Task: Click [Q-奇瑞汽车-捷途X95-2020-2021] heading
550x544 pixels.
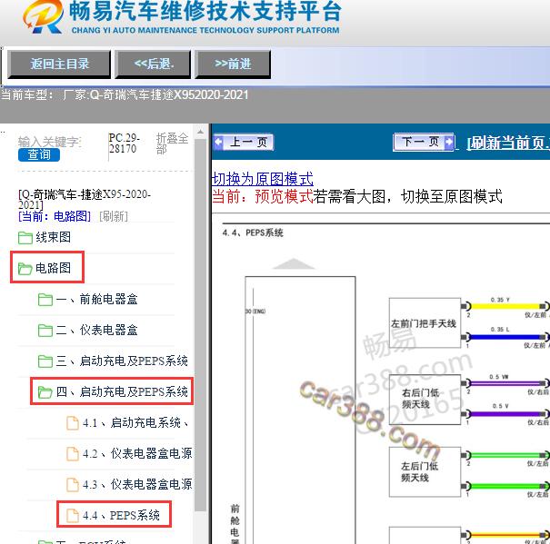Action: pyautogui.click(x=85, y=199)
